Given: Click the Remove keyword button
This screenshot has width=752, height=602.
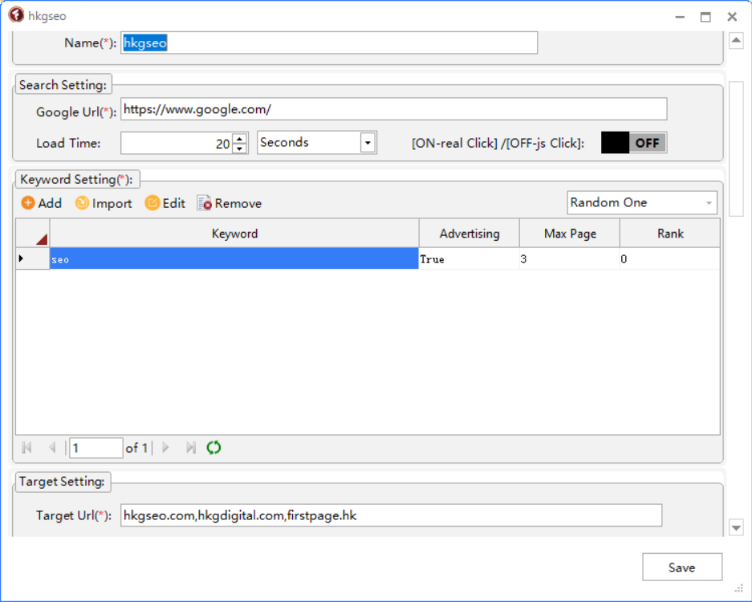Looking at the screenshot, I should [230, 203].
